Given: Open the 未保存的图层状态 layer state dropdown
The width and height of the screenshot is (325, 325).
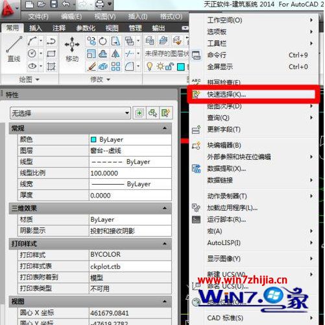Looking at the screenshot, I should [x=167, y=53].
